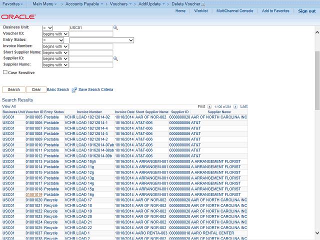Sort by Invoice Number column header

click(89, 112)
